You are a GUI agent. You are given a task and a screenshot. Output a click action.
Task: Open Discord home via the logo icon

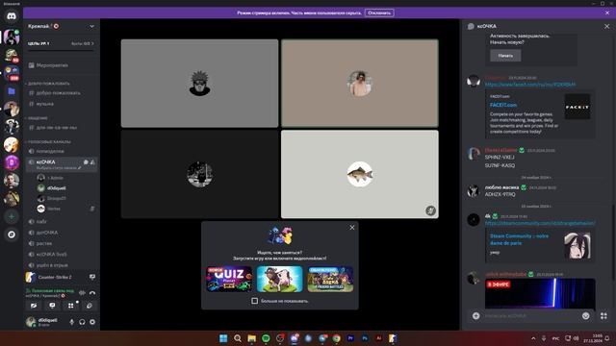point(12,16)
